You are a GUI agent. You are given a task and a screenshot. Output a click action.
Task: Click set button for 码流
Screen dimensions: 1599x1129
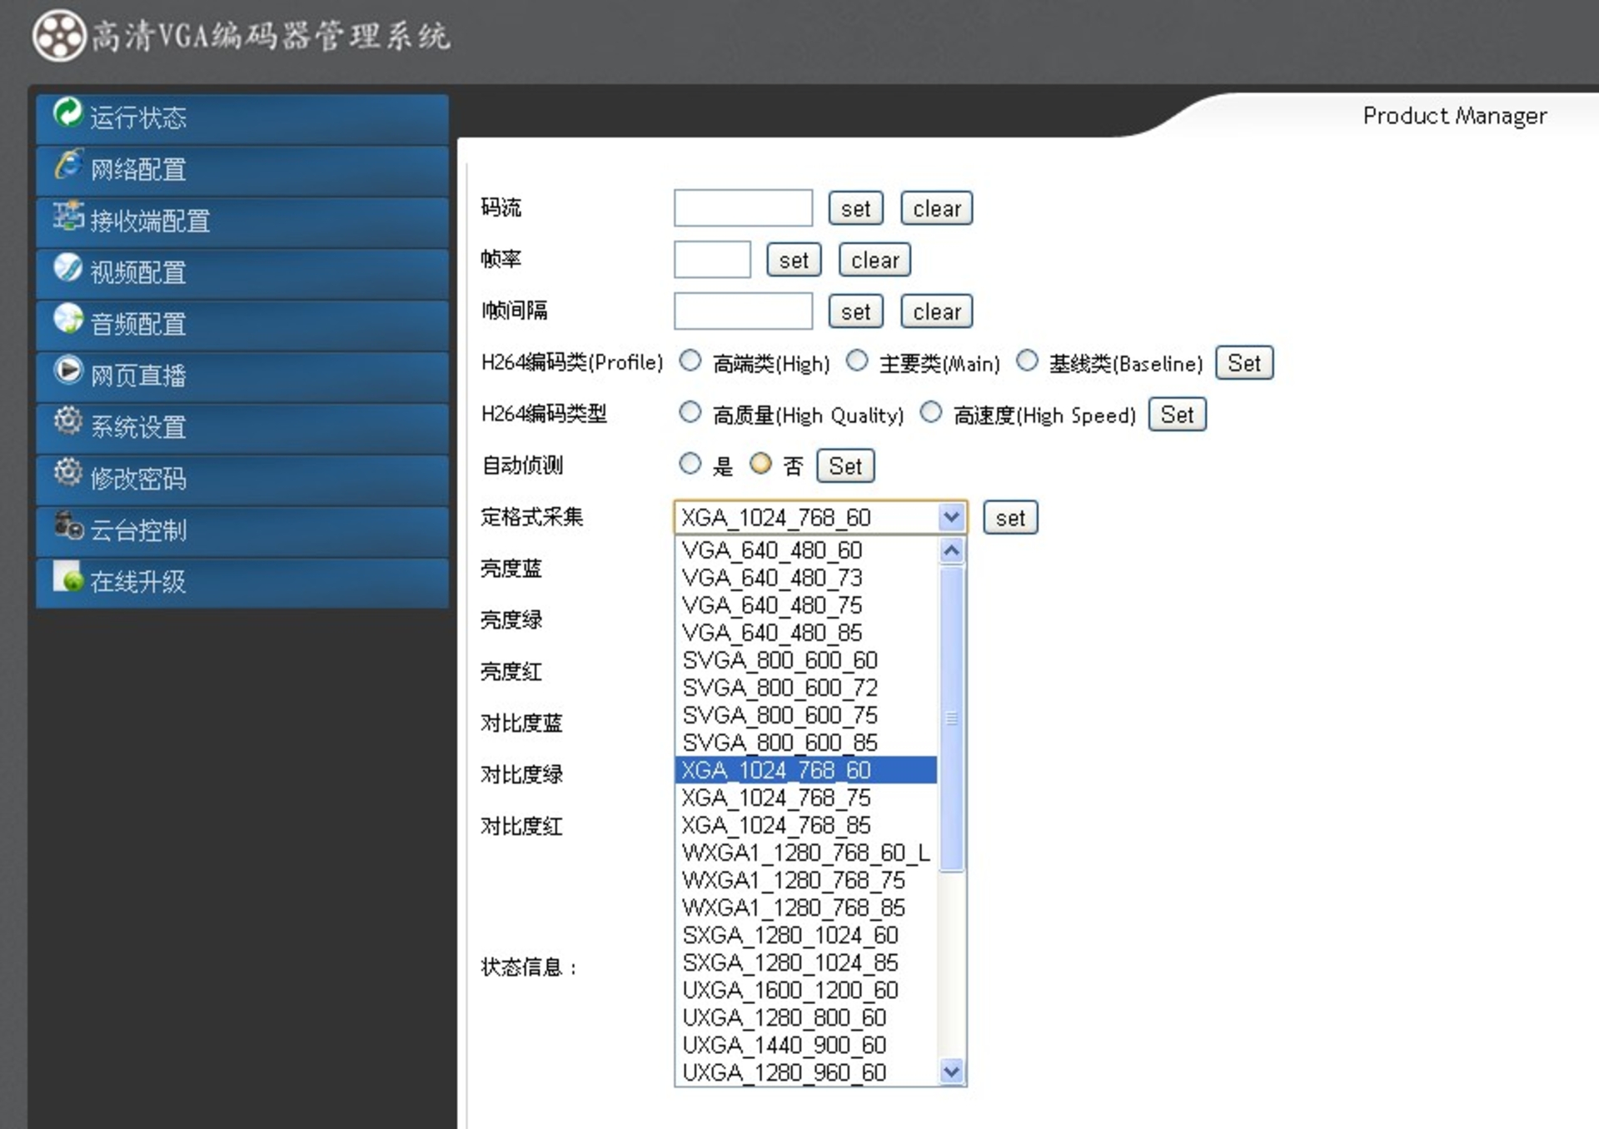click(855, 208)
